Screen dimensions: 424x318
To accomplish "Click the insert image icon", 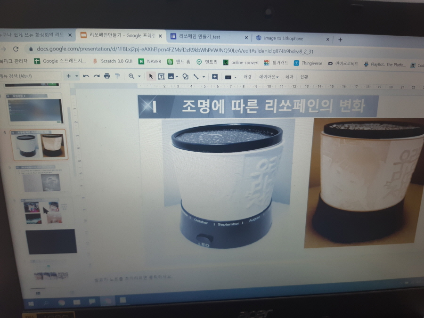I will pyautogui.click(x=171, y=76).
